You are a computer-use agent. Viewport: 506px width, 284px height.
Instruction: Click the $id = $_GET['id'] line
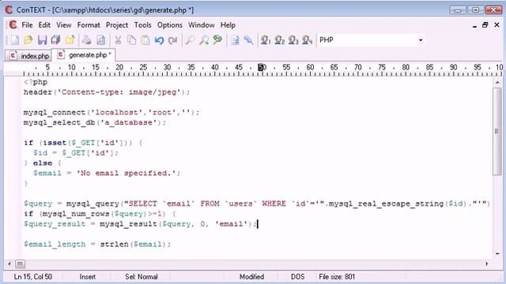(76, 152)
